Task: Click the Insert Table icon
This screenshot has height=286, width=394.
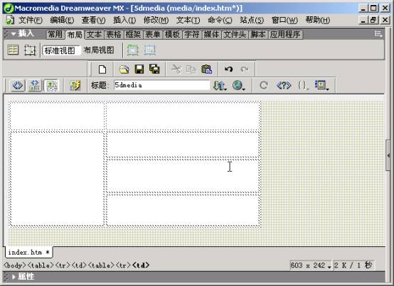Action: (13, 50)
